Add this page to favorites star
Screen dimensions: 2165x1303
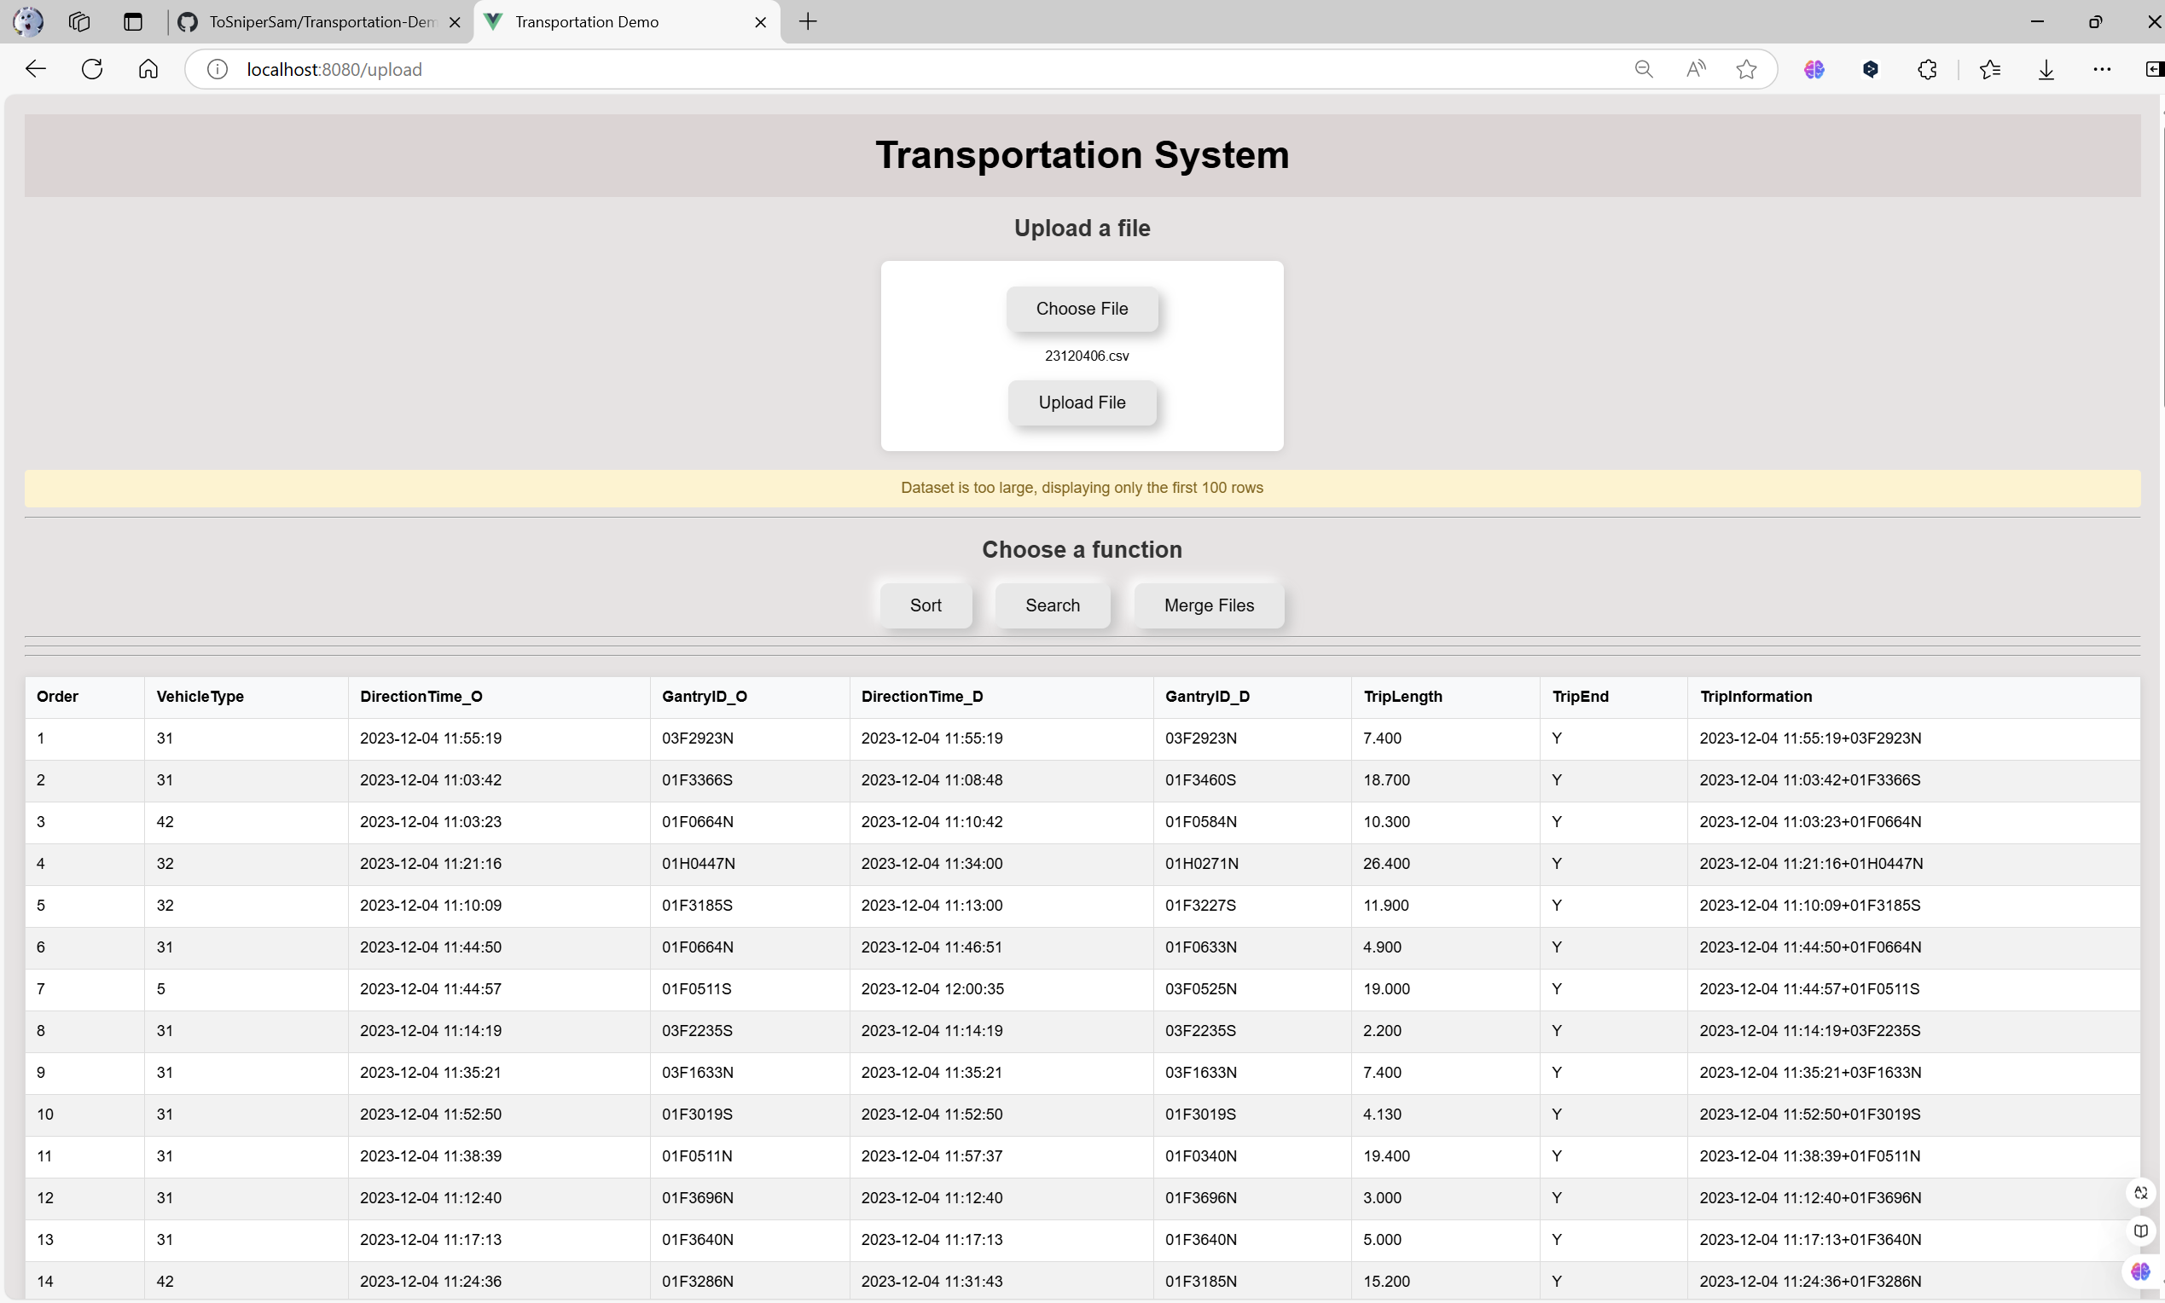coord(1746,69)
